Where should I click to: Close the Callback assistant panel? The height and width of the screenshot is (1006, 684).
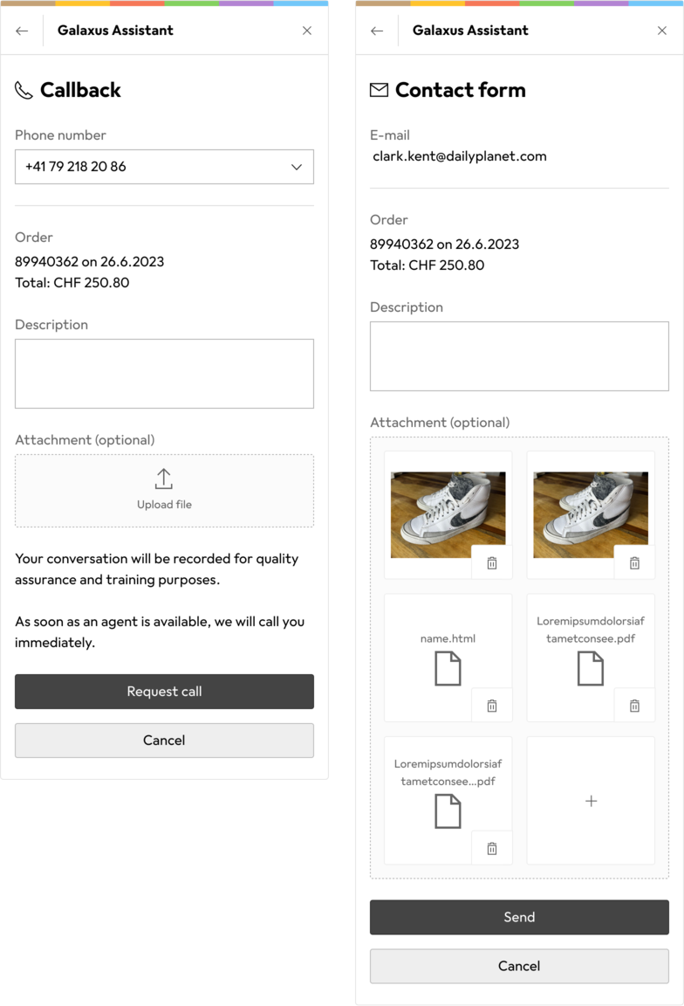[307, 31]
